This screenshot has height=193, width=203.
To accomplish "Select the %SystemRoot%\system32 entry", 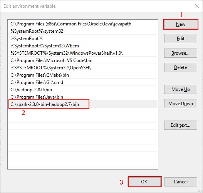I will (83, 31).
